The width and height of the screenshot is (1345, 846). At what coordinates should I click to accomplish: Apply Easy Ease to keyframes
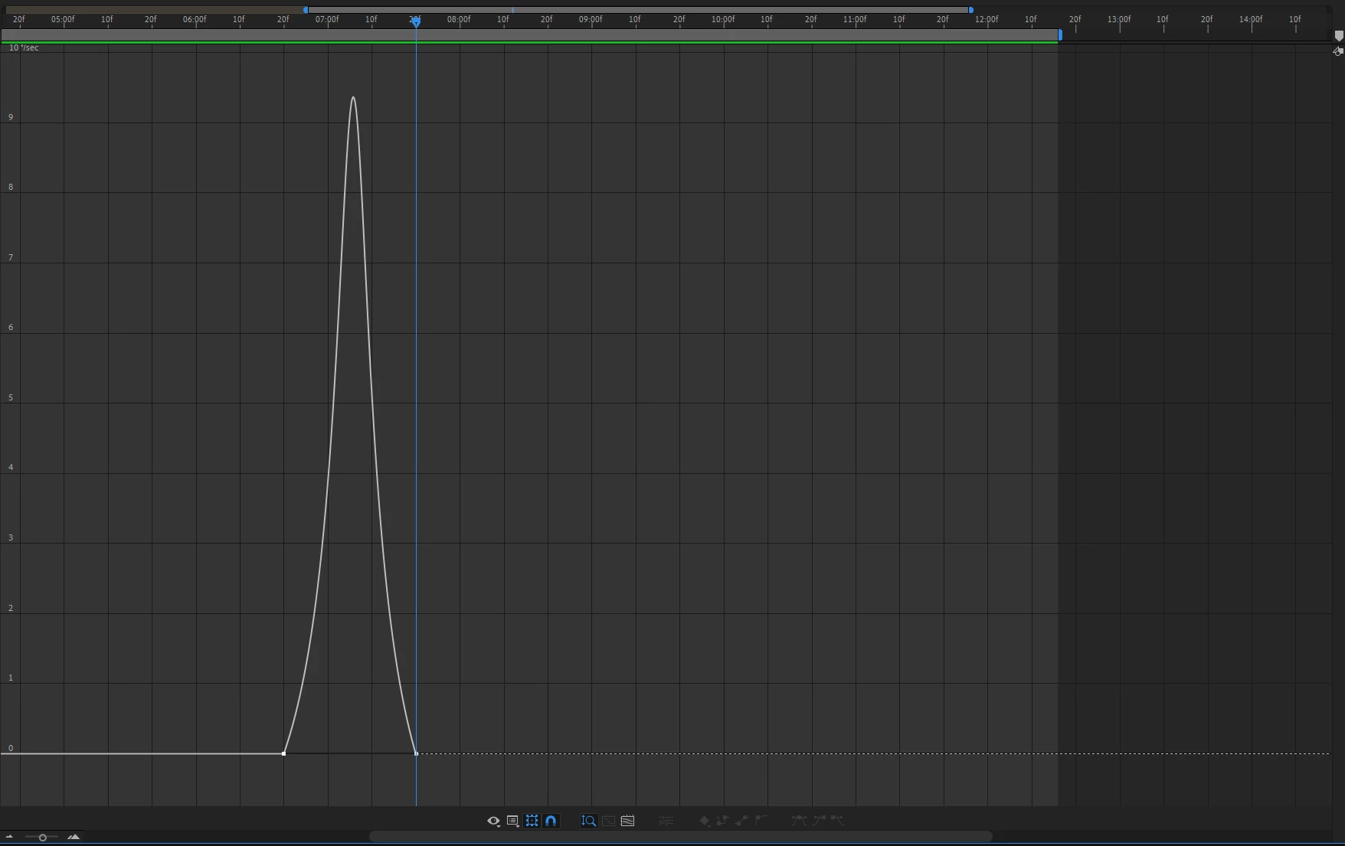click(799, 821)
